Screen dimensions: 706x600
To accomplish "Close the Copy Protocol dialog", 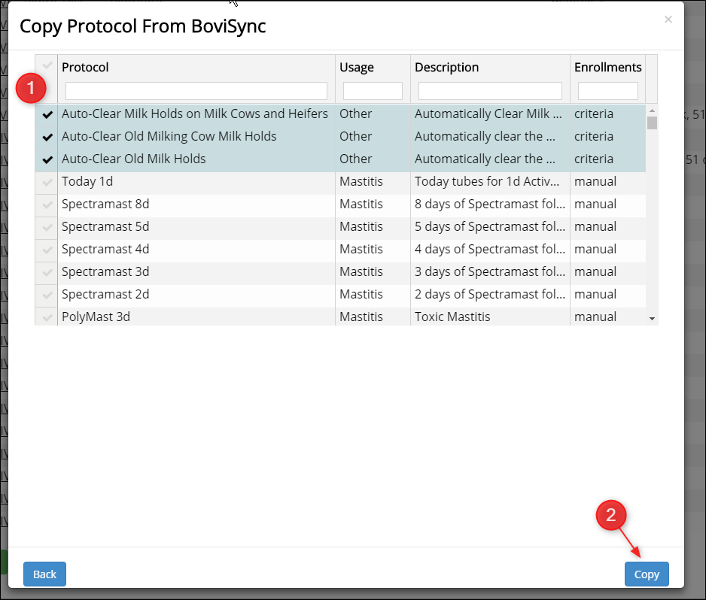I will [x=668, y=20].
